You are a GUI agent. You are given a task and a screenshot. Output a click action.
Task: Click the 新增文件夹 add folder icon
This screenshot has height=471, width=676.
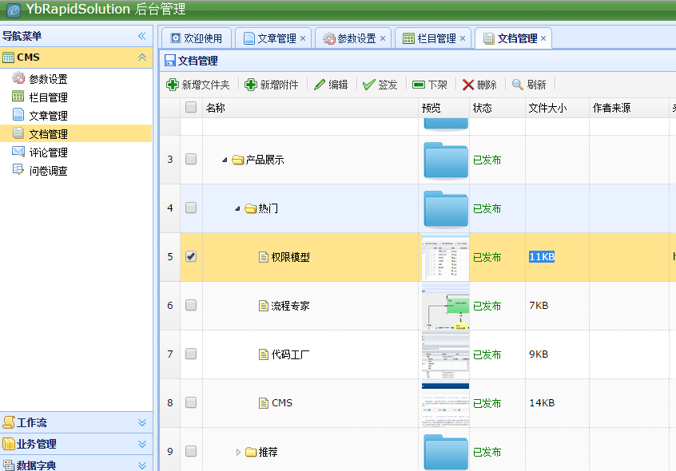[173, 85]
